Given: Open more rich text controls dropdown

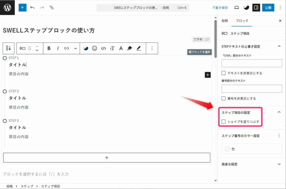Looking at the screenshot, I should tap(75, 48).
